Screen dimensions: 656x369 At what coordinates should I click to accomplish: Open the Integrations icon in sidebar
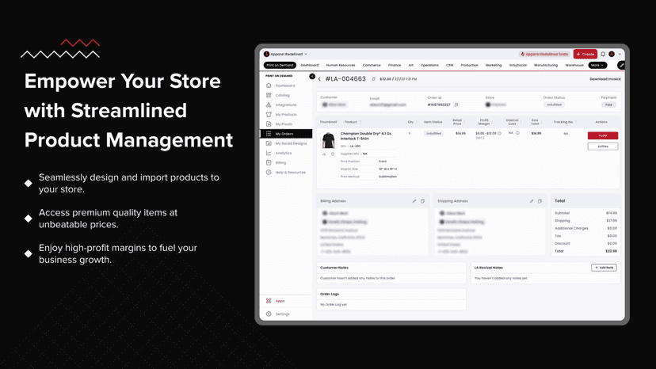point(269,105)
